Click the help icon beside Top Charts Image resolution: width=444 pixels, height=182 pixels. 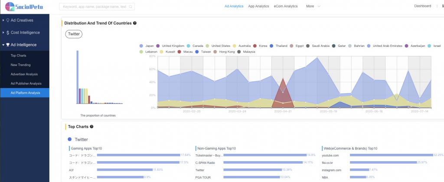[91, 127]
